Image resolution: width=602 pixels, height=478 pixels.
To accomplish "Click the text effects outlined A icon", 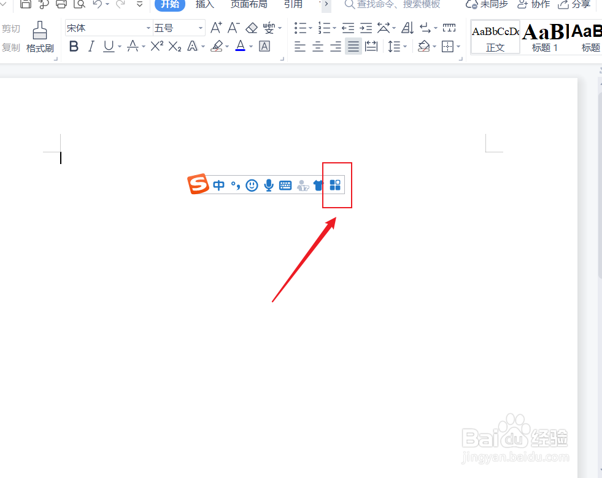I will 192,47.
